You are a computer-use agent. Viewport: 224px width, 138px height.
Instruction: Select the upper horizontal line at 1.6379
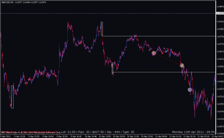click(159, 36)
